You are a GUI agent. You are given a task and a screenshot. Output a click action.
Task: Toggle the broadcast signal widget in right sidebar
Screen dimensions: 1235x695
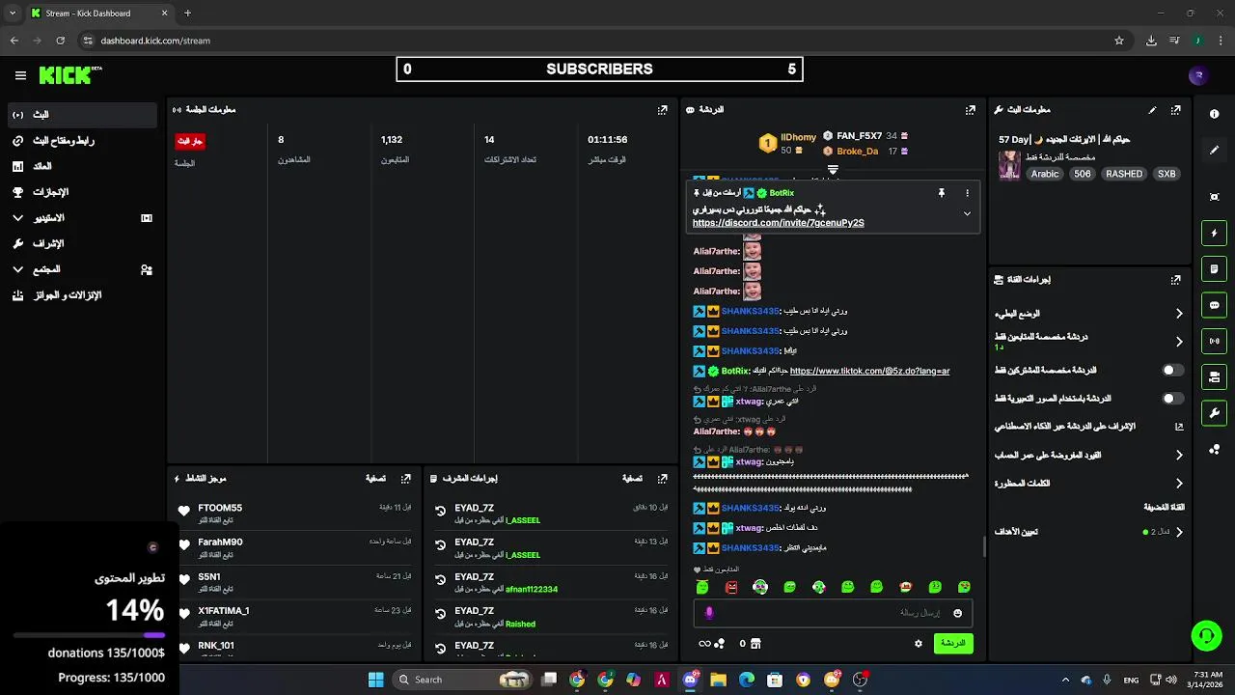point(1214,341)
